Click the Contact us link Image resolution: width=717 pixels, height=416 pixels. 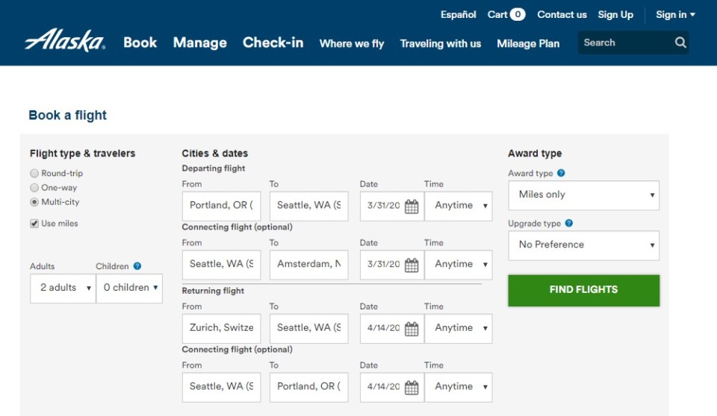(x=562, y=15)
